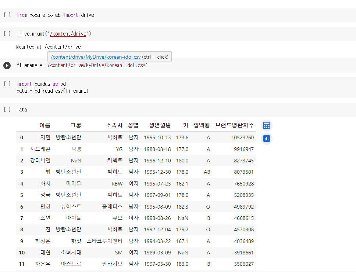Open tooltip link /content/drive/MyDrive/korean-idol.csv

pos(96,57)
